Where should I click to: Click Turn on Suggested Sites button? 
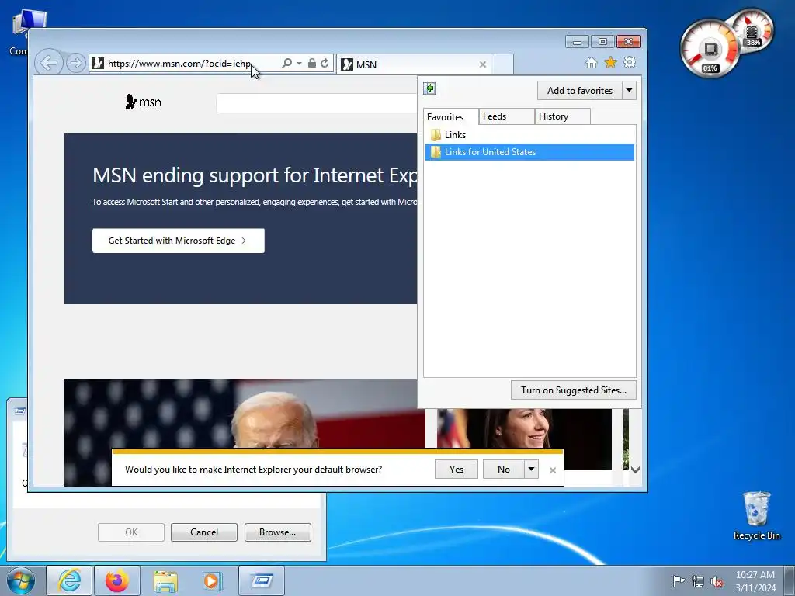574,390
